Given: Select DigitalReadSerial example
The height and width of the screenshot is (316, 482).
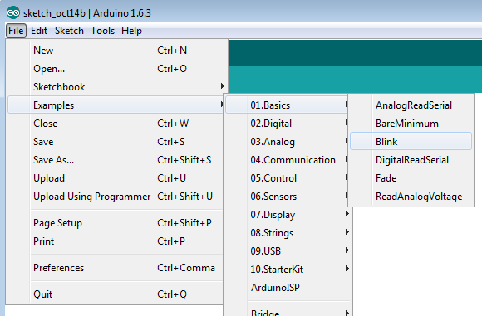Looking at the screenshot, I should 411,160.
